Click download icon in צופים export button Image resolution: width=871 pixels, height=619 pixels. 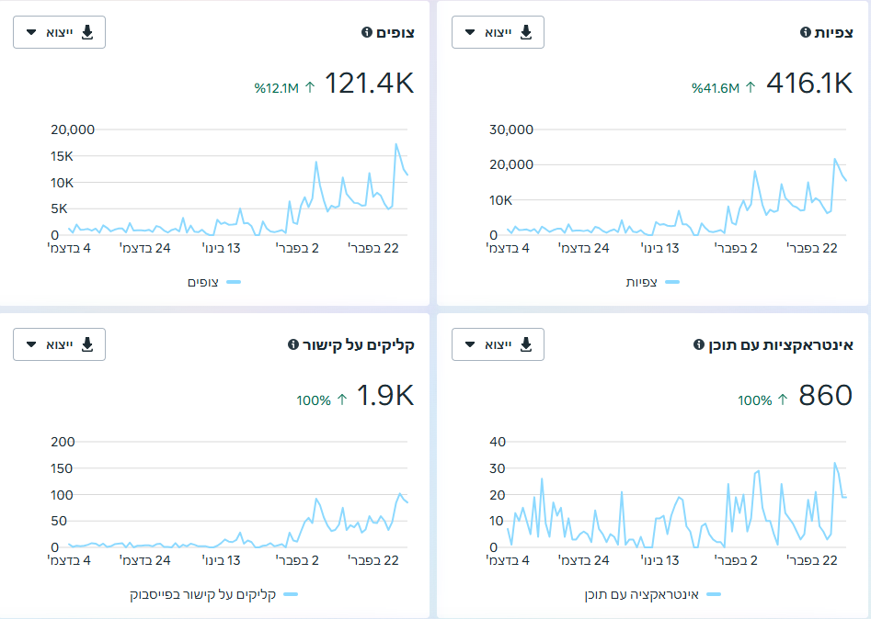[x=87, y=32]
